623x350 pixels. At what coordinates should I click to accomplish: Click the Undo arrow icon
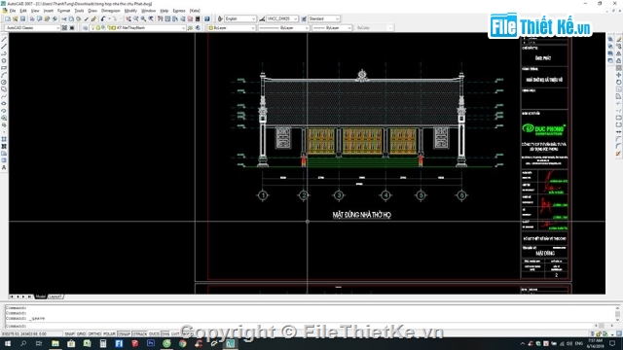coord(103,18)
